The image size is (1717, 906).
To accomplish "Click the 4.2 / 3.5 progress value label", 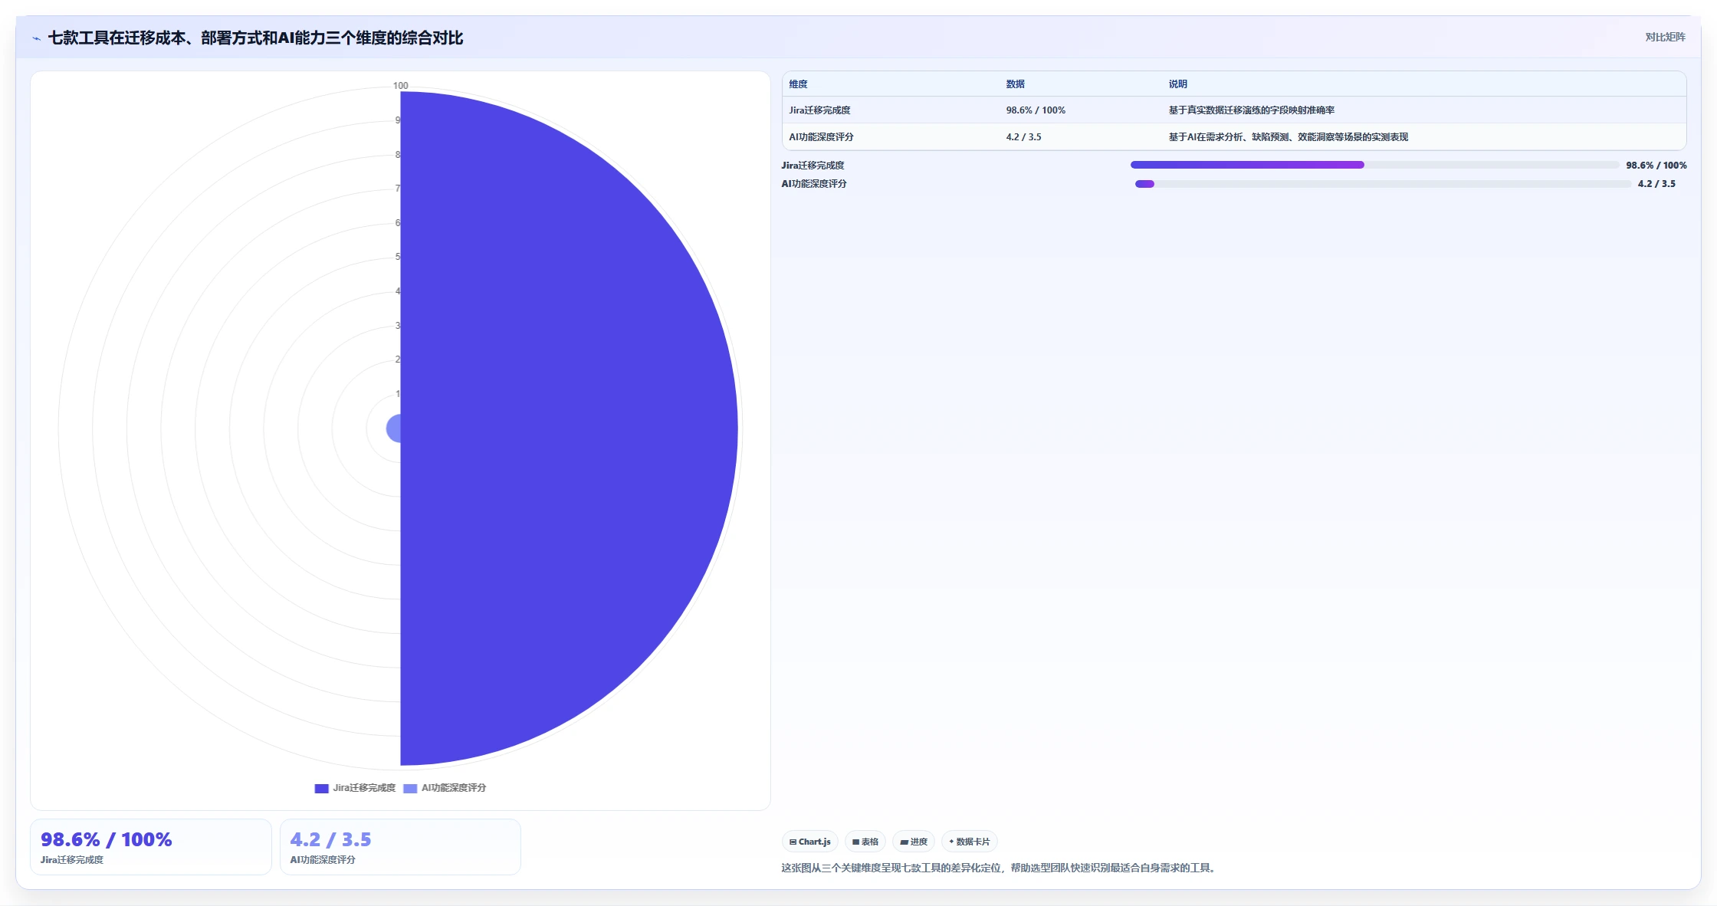I will [1656, 184].
